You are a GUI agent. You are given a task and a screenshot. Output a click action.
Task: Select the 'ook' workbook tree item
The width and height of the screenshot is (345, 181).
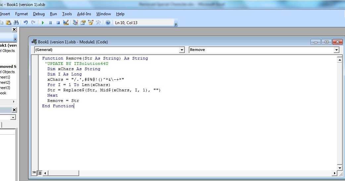tap(3, 93)
